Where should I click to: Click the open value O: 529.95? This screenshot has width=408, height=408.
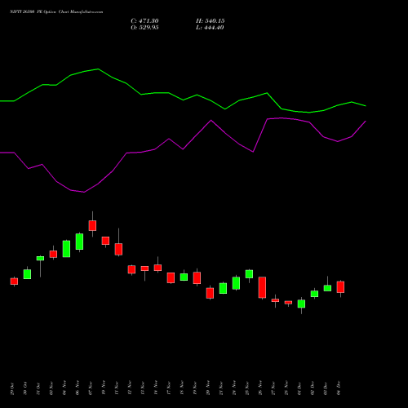pos(144,28)
